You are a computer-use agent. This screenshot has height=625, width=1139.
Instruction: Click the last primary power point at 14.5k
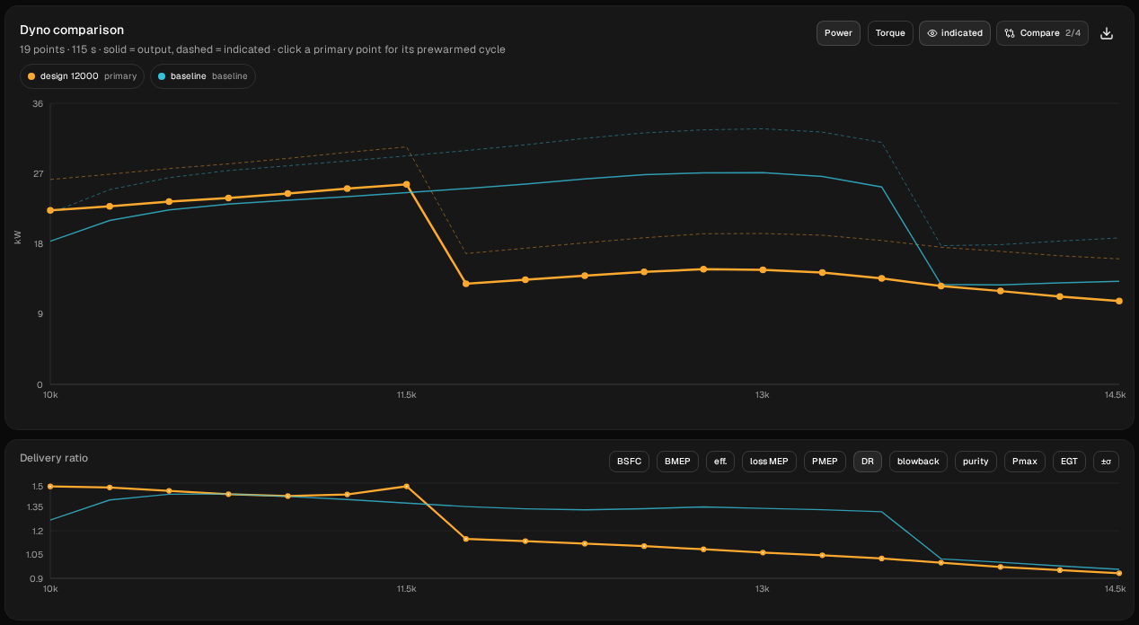(1118, 301)
